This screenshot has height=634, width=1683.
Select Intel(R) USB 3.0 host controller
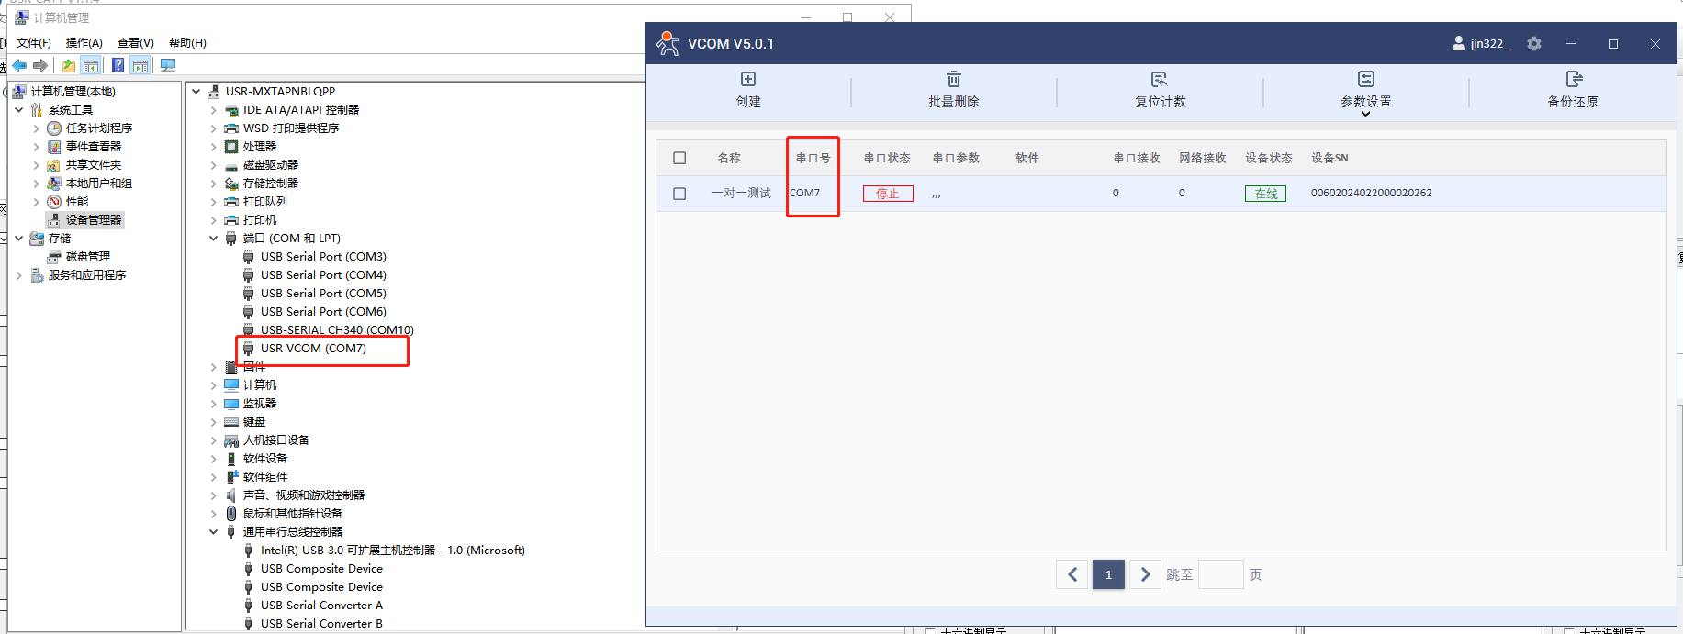392,550
